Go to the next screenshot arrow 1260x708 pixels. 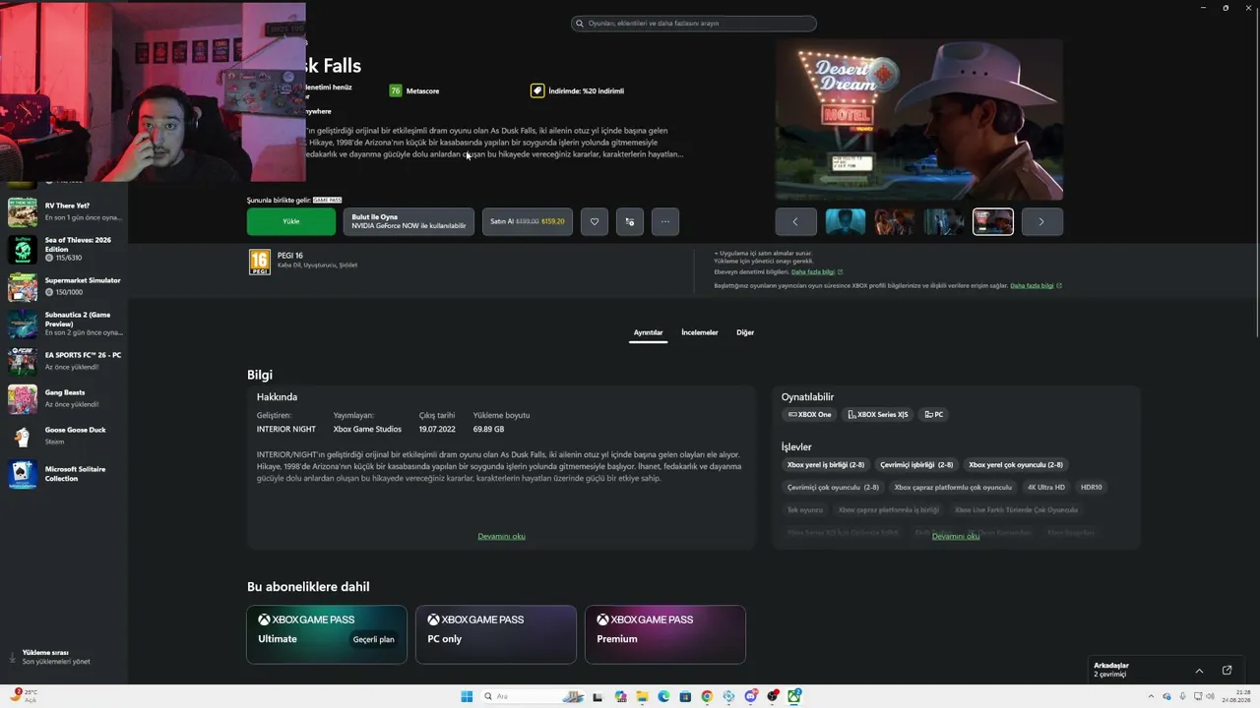pos(1041,221)
